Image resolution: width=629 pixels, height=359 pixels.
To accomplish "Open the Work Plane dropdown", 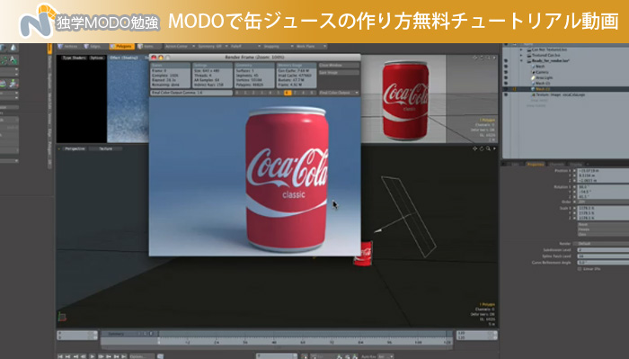I will (311, 47).
